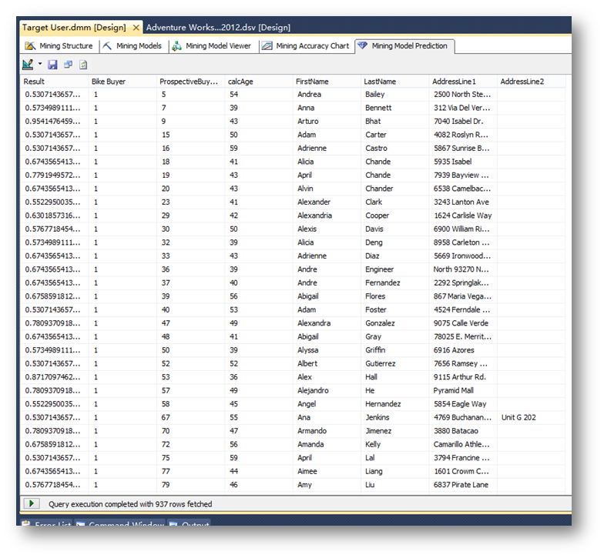Open the Mining Accuracy Chart tab
The image size is (604, 558).
click(306, 46)
